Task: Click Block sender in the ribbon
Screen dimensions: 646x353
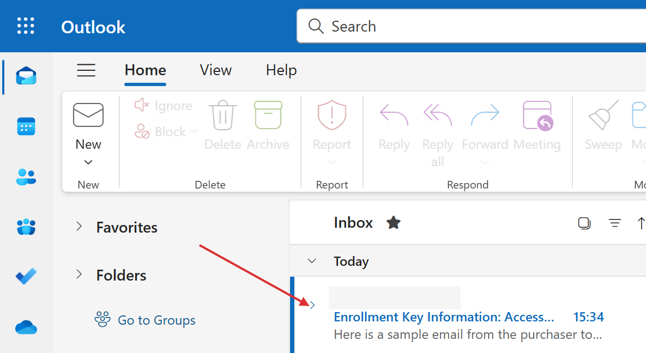Action: pos(160,132)
